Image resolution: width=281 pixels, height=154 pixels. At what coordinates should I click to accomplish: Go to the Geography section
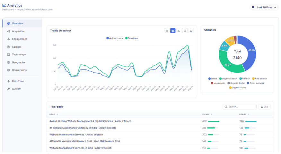click(x=22, y=62)
